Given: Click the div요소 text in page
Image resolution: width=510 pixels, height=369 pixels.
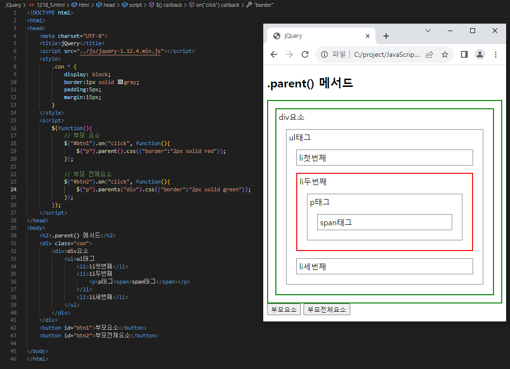Looking at the screenshot, I should 291,117.
